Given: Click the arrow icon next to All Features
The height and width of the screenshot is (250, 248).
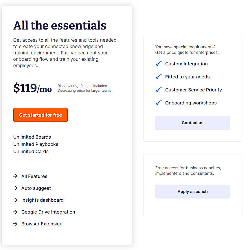Looking at the screenshot, I should tap(15, 176).
